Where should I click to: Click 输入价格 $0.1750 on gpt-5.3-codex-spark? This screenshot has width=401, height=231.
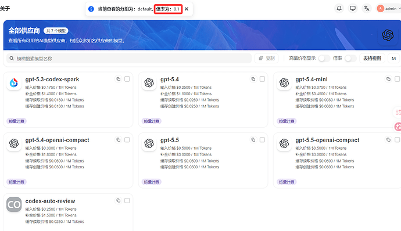[51, 88]
